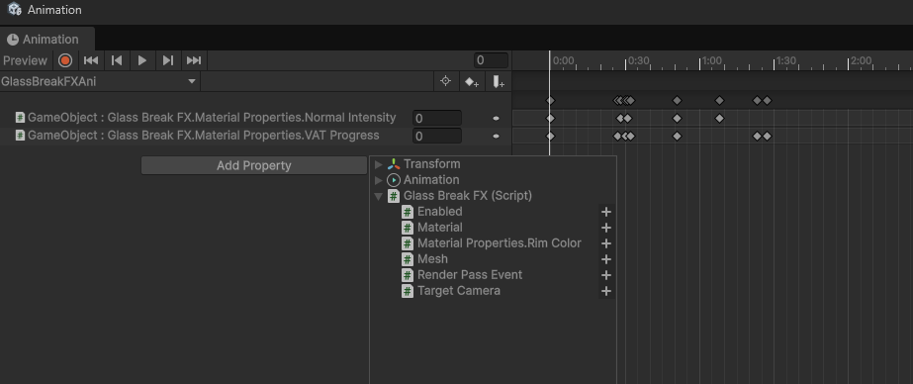This screenshot has height=384, width=913.
Task: Jump to the previous keyframe
Action: (x=117, y=60)
